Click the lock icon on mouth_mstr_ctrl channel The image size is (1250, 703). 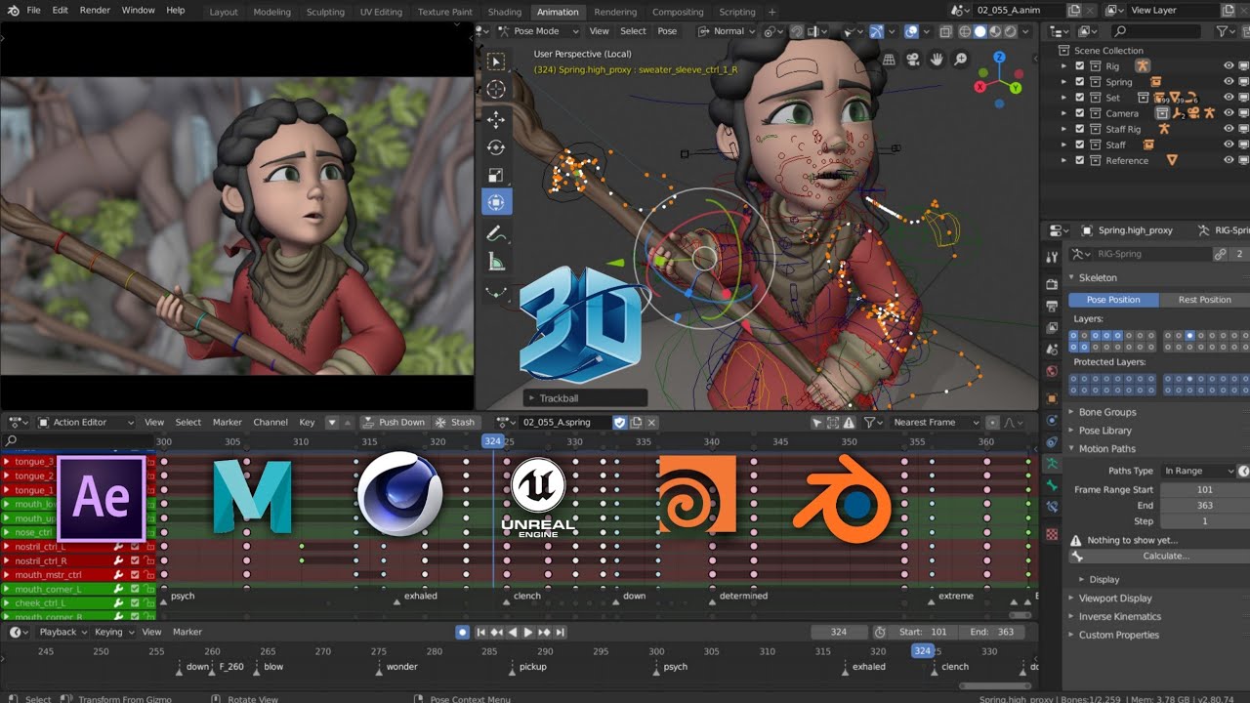pyautogui.click(x=150, y=575)
